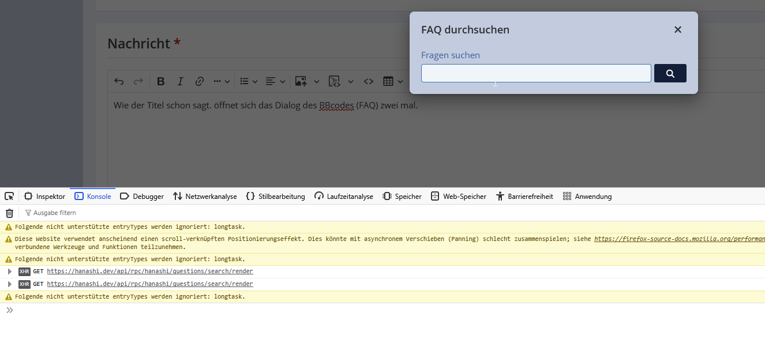Open the Netzwerkanalyse panel

click(205, 197)
